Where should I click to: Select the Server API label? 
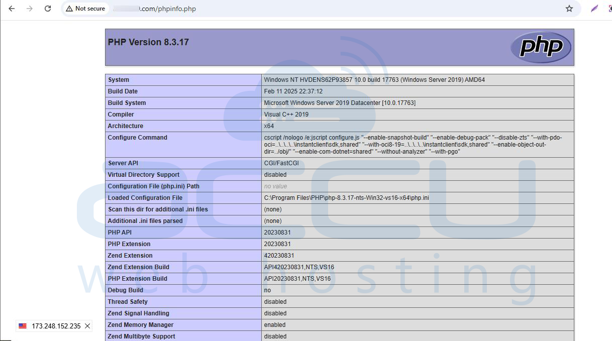123,163
